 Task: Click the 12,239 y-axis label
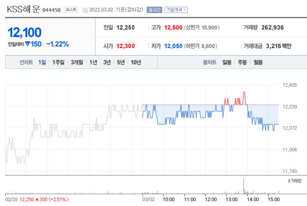290,107
